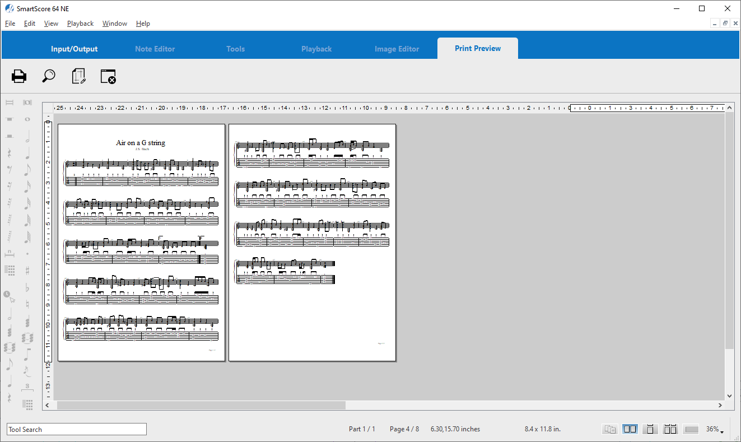Open the Window menu
The height and width of the screenshot is (442, 741).
[x=114, y=24]
